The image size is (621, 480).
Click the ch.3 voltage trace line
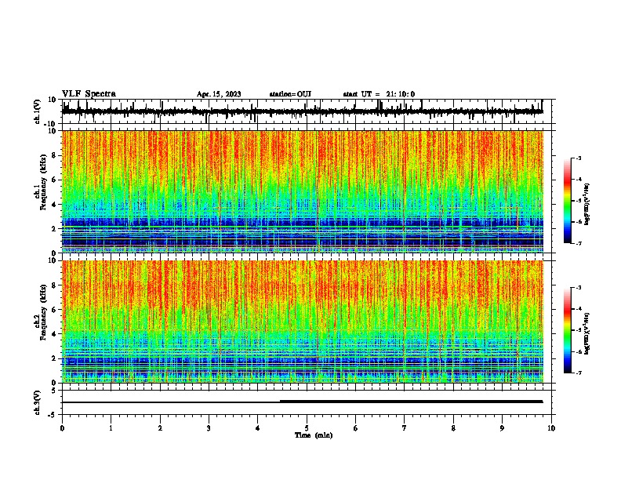coord(303,402)
